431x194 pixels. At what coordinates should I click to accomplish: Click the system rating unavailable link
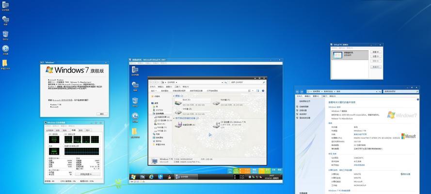click(360, 135)
